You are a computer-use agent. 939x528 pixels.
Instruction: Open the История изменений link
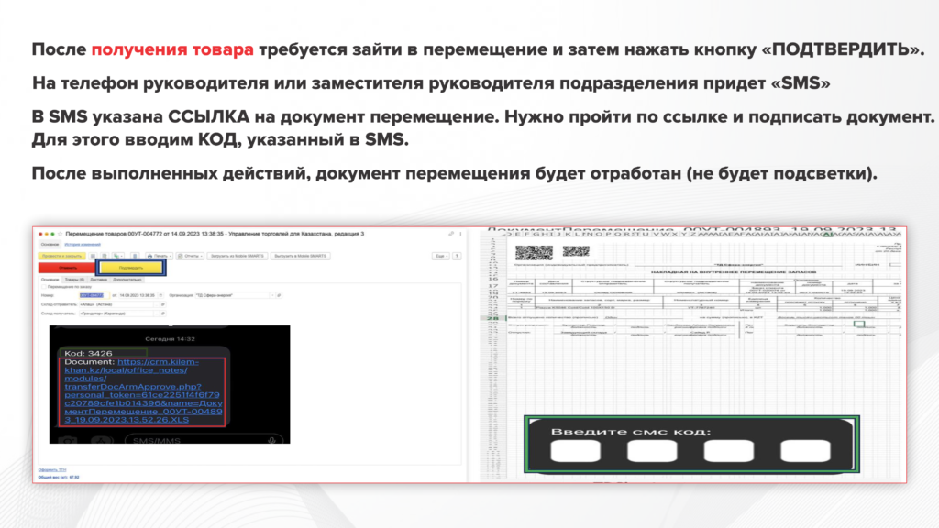(x=83, y=244)
